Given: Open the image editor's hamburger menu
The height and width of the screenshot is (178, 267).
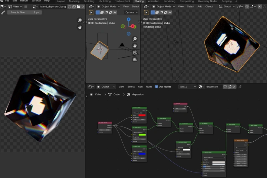Looking at the screenshot, I should click(x=26, y=7).
